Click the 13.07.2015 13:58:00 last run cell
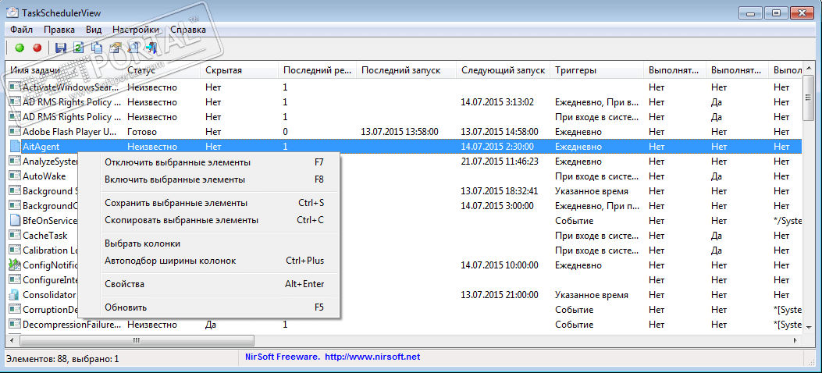 400,132
